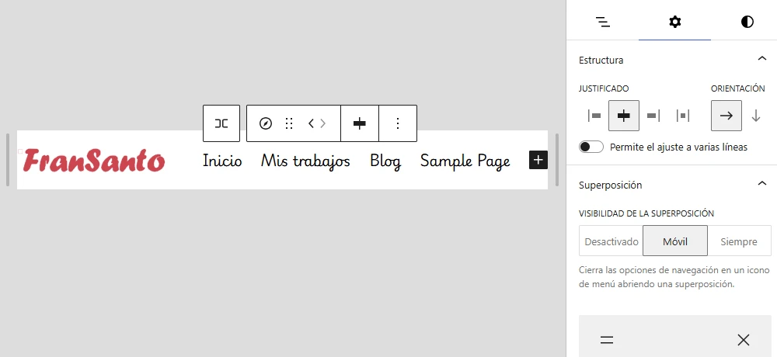This screenshot has width=777, height=357.
Task: Justify items right in sidebar
Action: pos(653,116)
